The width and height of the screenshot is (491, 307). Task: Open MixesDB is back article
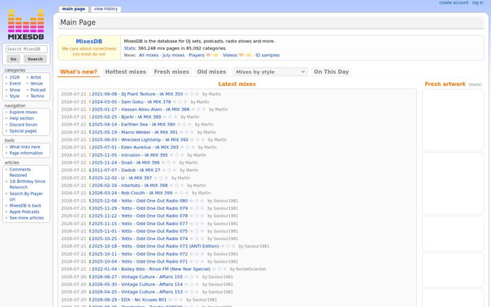pyautogui.click(x=25, y=206)
